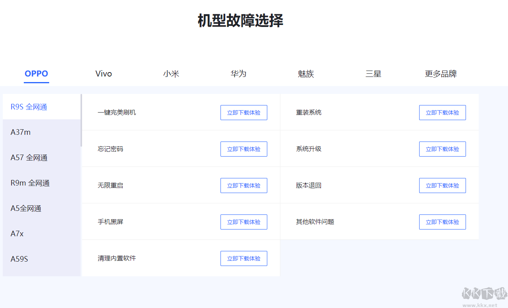Pick the A59S model entry
Viewport: 508px width, 308px height.
(x=42, y=259)
